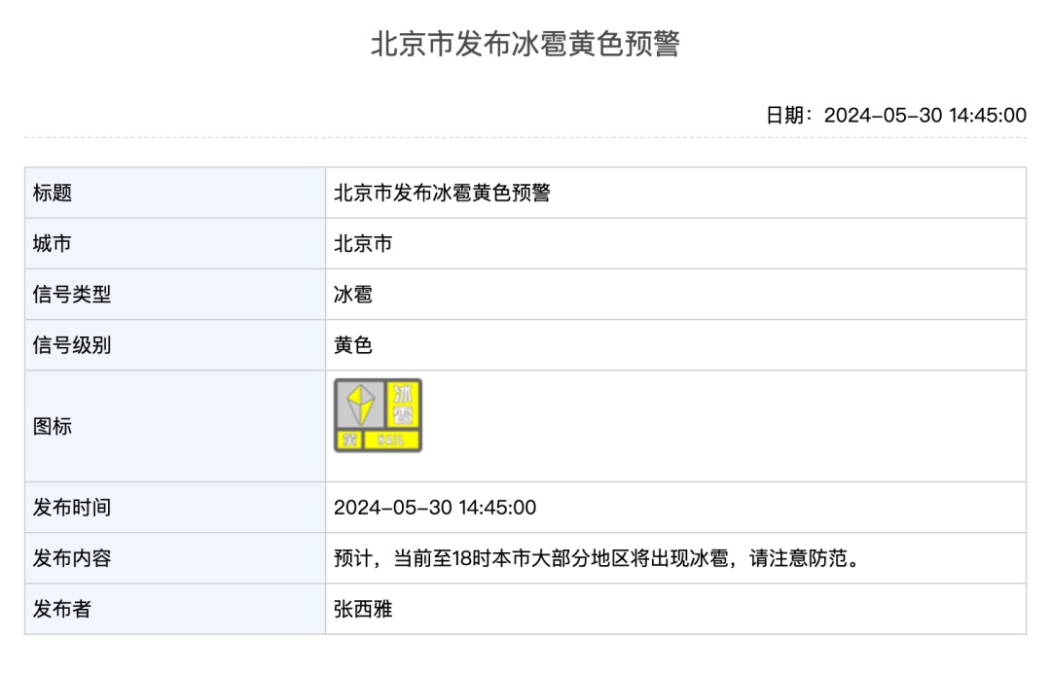Click the 北京市 city value cell
This screenshot has width=1051, height=673.
coord(363,243)
